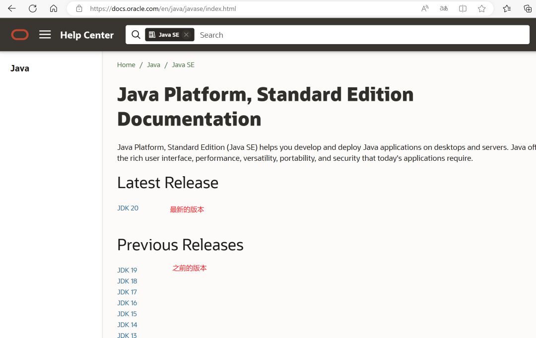Open the JDK 18 documentation link

pos(127,281)
